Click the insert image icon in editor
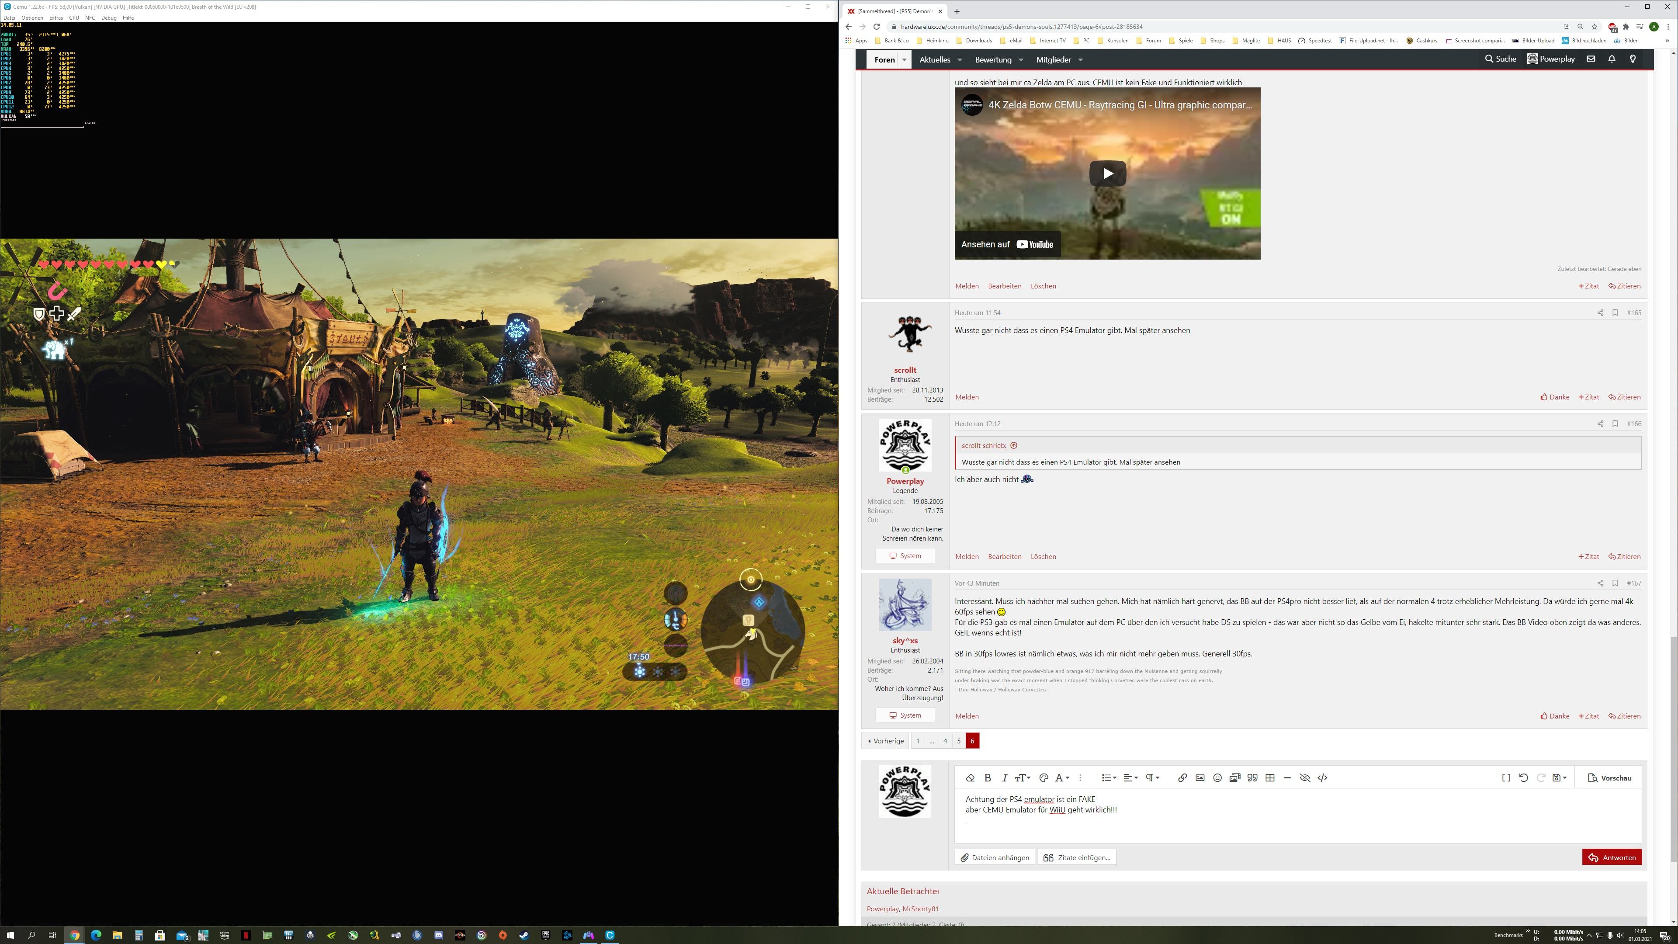Screen dimensions: 1678x944 tap(1200, 778)
